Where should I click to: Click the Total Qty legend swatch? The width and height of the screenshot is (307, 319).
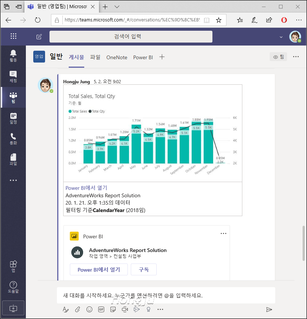click(90, 111)
